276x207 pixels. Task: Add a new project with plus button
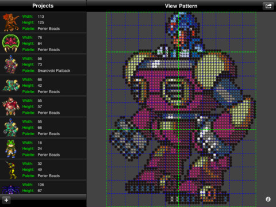[6, 200]
